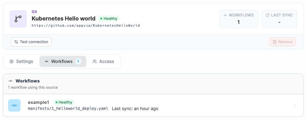The height and width of the screenshot is (120, 307).
Task: Expand the example1 row chevron arrow
Action: [295, 105]
